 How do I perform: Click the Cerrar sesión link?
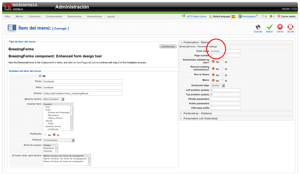click(x=288, y=16)
